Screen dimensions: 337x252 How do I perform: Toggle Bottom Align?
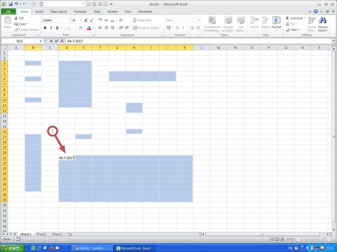coord(113,20)
